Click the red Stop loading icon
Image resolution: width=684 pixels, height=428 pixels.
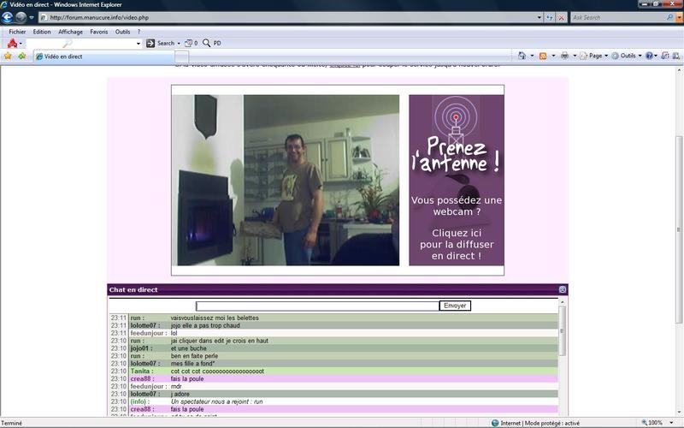pos(561,17)
